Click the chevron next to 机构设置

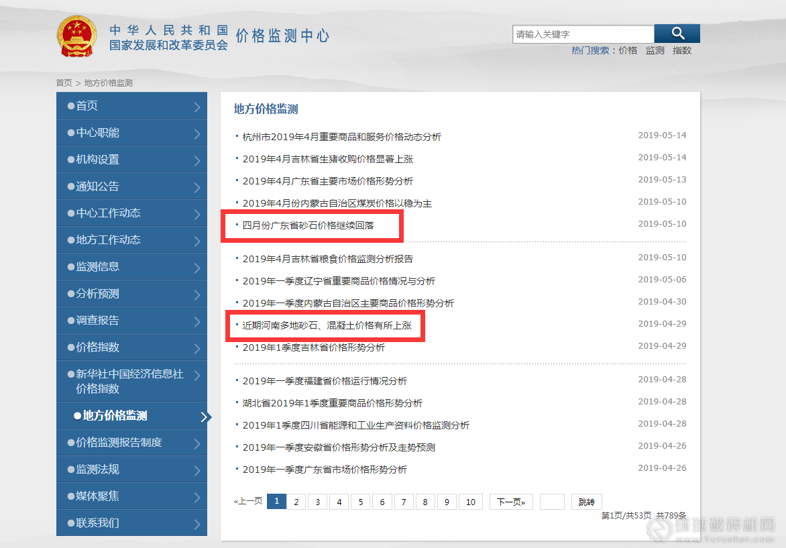[x=196, y=160]
